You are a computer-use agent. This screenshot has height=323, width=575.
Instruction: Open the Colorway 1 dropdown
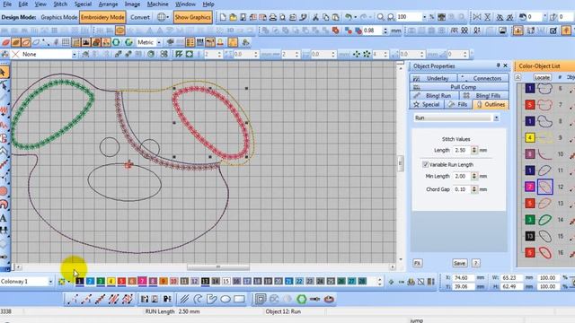(x=50, y=282)
